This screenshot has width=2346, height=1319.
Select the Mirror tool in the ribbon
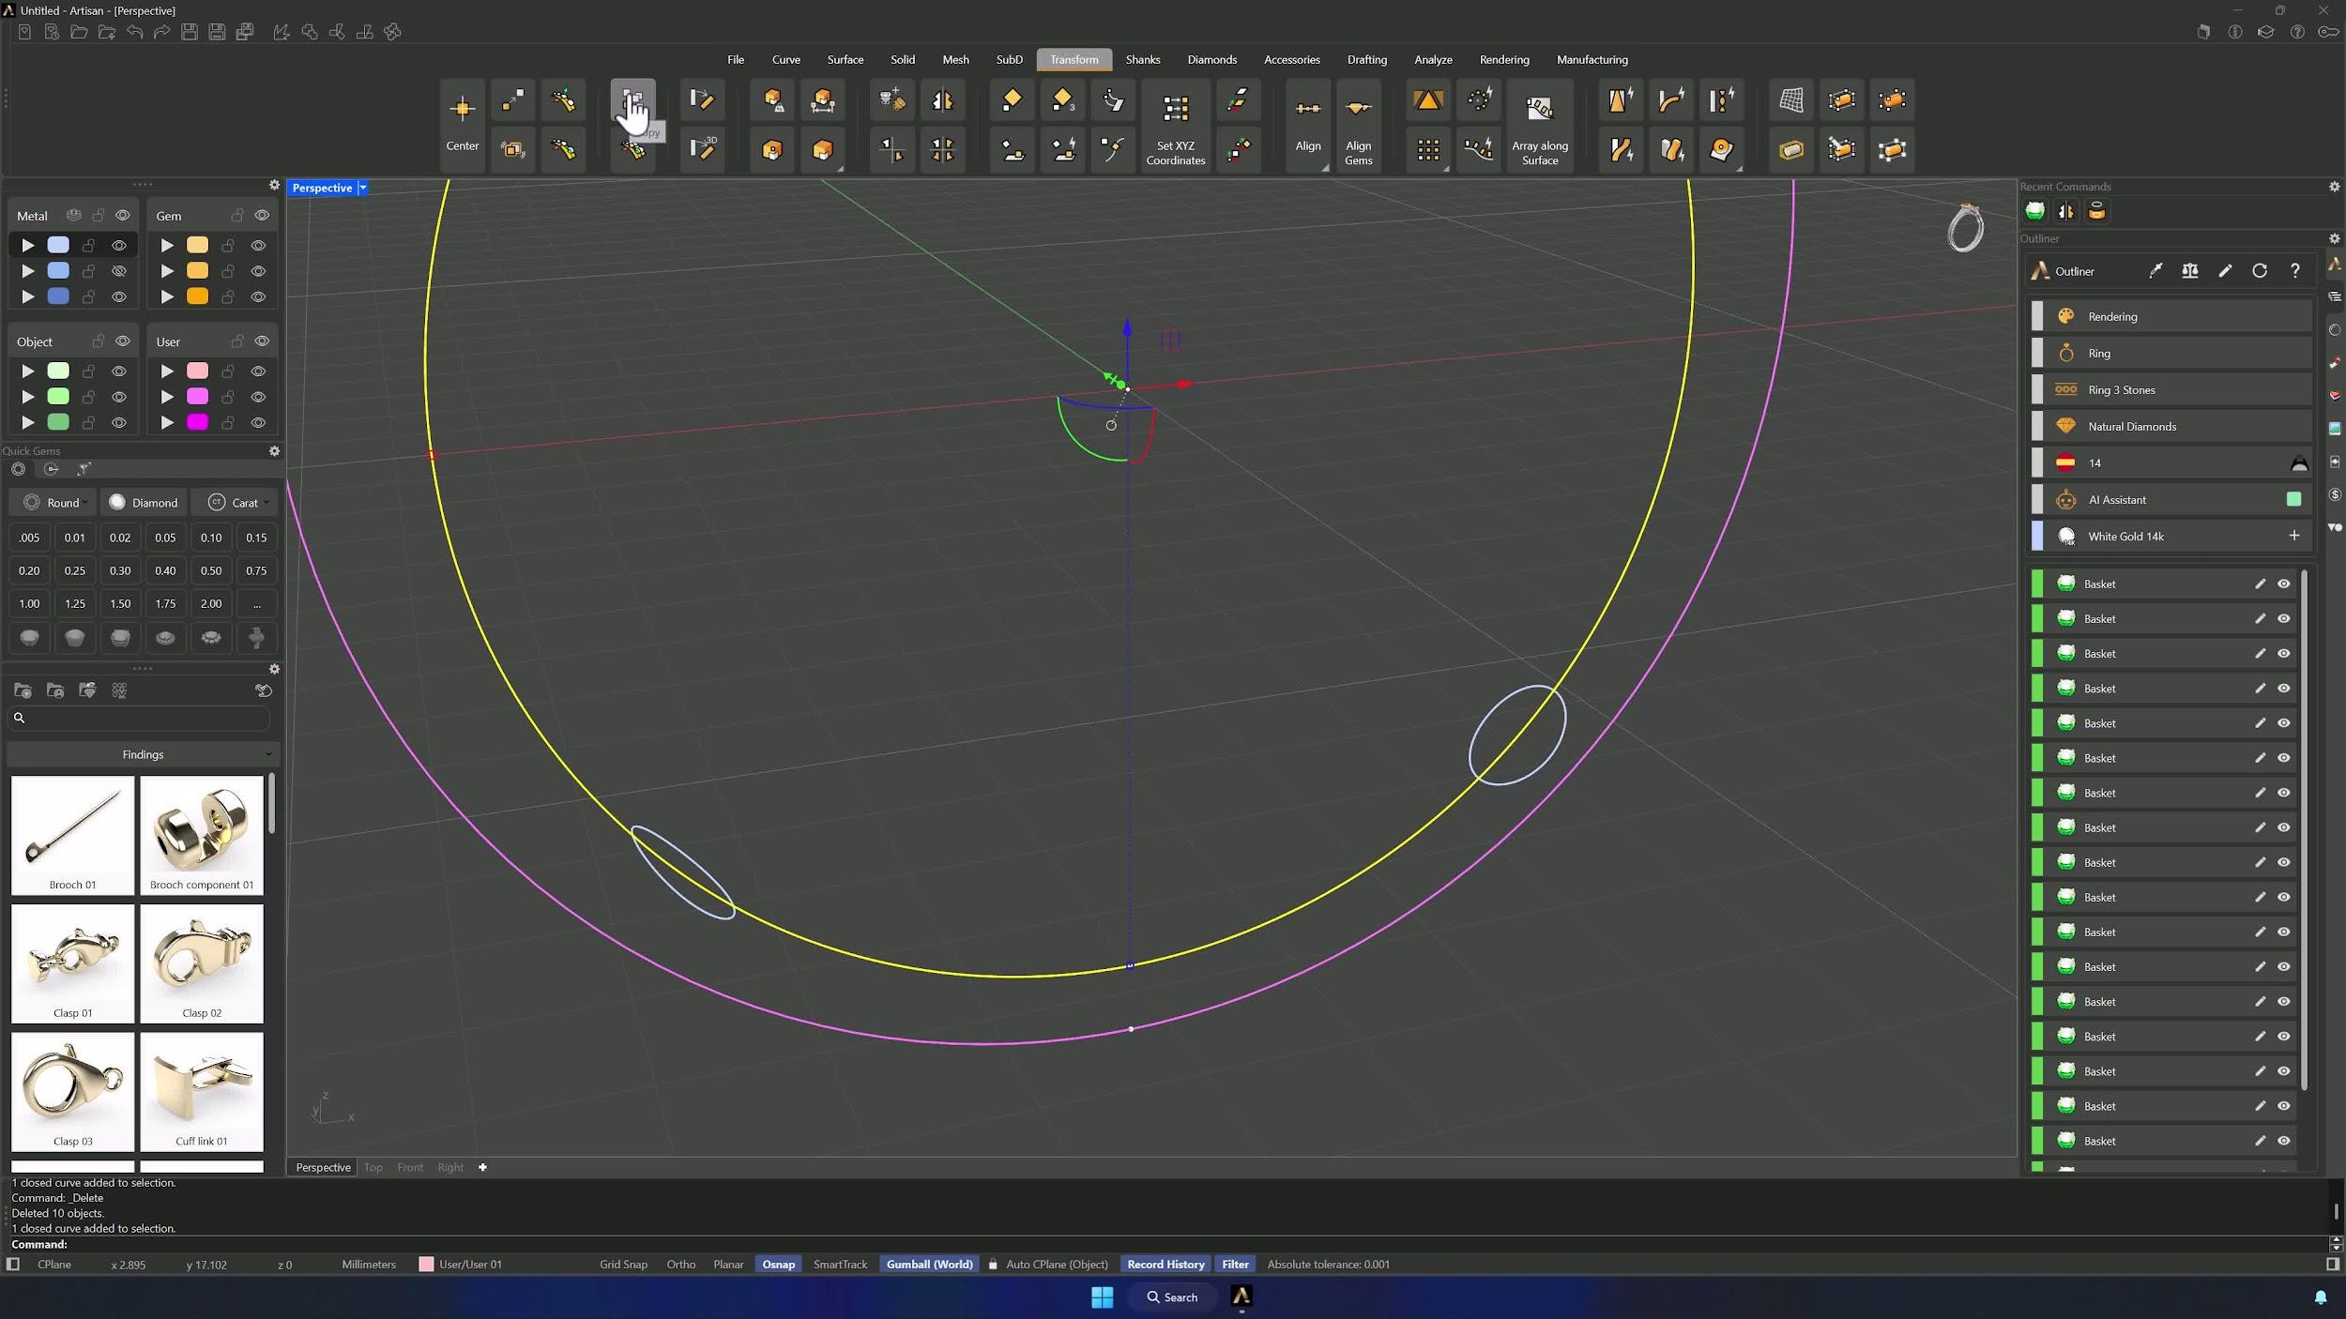[942, 100]
